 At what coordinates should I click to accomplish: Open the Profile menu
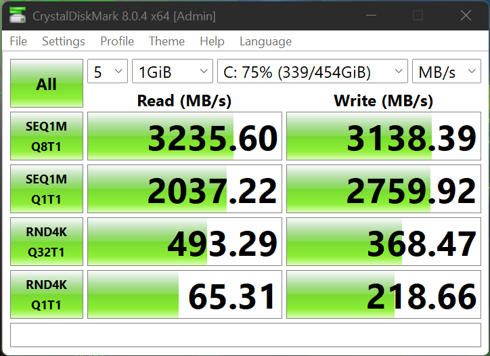pyautogui.click(x=117, y=41)
